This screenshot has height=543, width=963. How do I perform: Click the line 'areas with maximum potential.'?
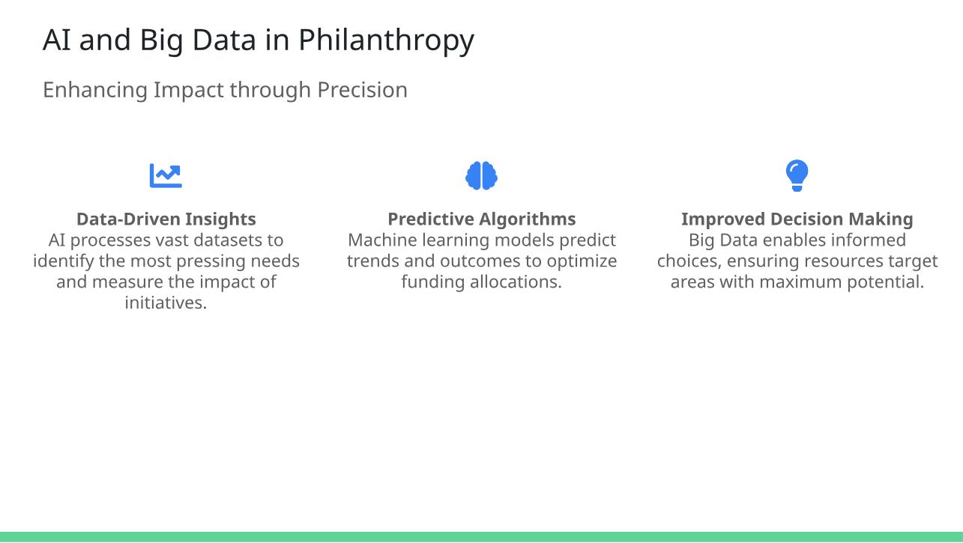click(797, 282)
